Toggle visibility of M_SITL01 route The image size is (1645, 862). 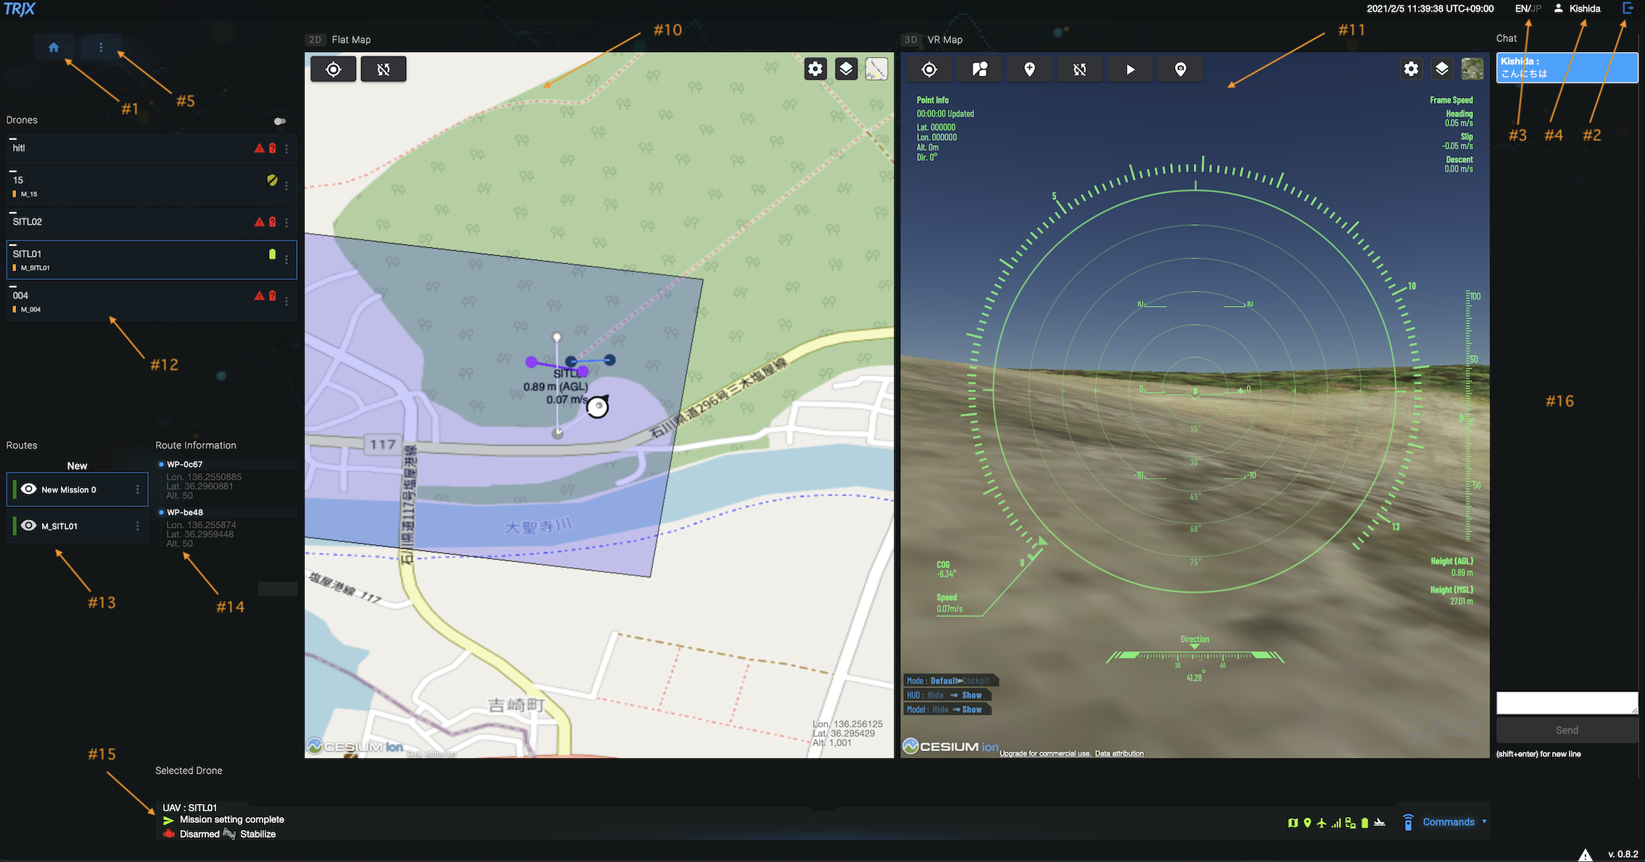coord(29,526)
